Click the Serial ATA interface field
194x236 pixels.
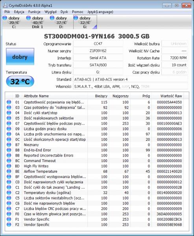pyautogui.click(x=98, y=58)
